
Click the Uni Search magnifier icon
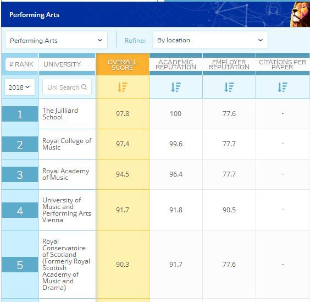tap(84, 87)
